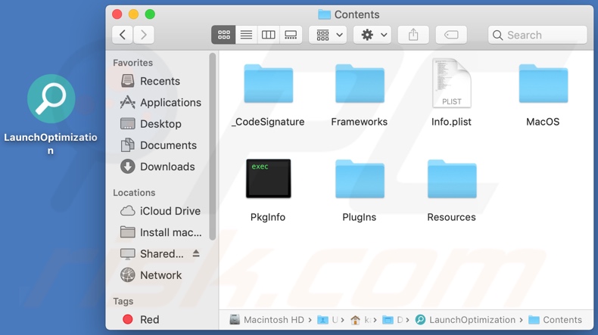The width and height of the screenshot is (598, 335).
Task: Click Contents in the path bar
Action: coord(556,320)
